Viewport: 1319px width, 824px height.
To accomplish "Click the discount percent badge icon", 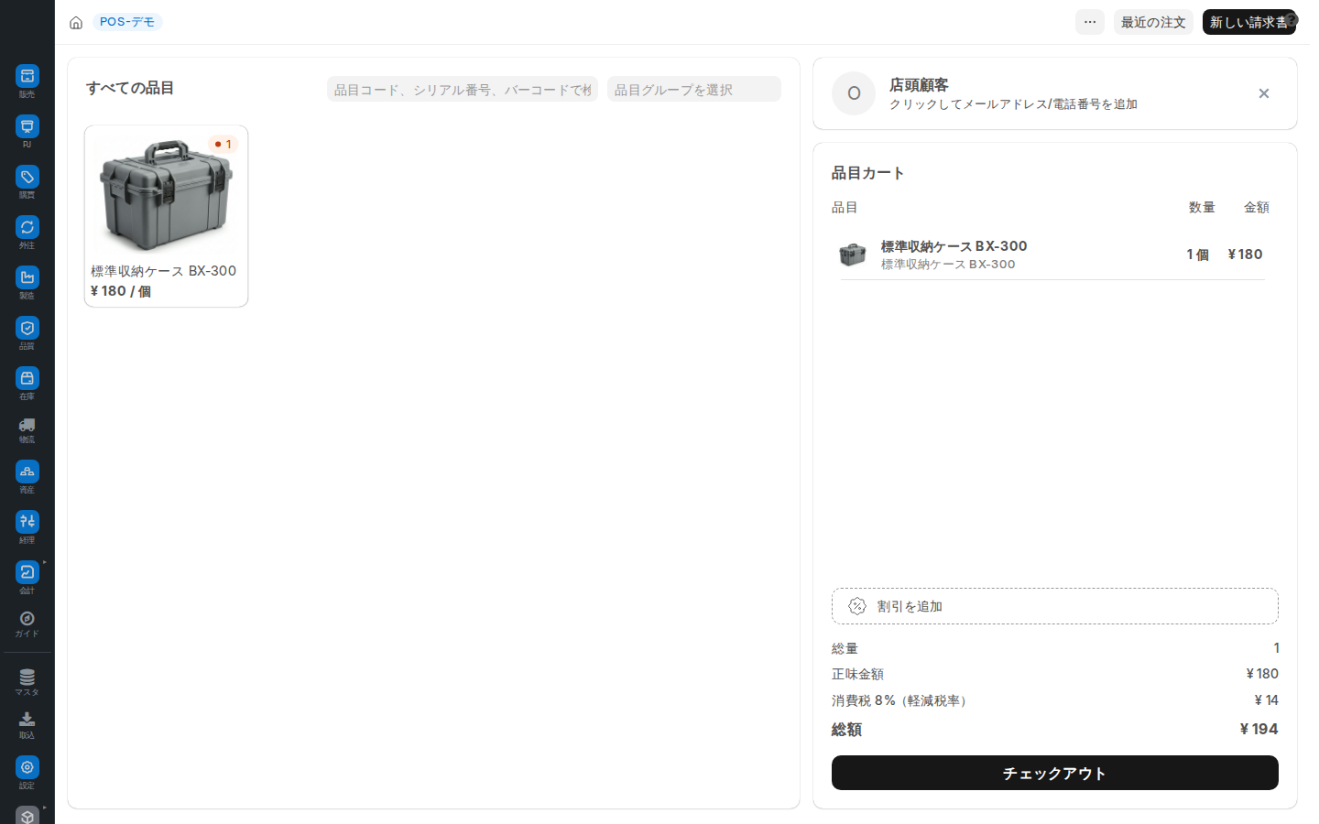I will click(857, 606).
